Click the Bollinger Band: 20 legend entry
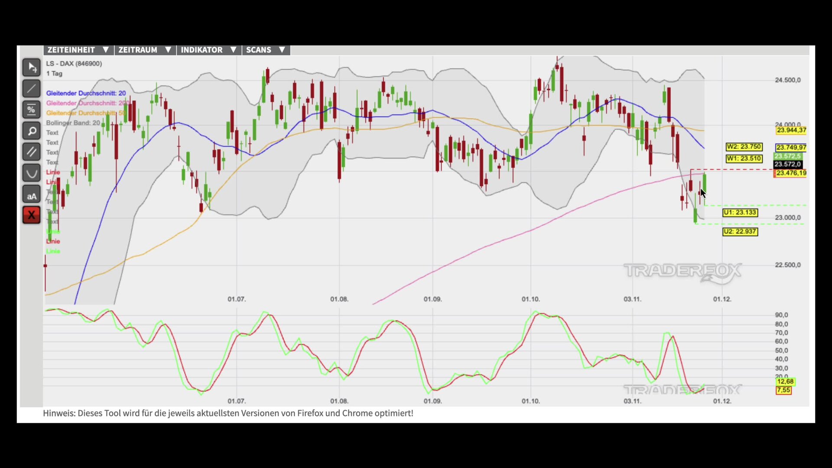The width and height of the screenshot is (832, 468). coord(73,123)
